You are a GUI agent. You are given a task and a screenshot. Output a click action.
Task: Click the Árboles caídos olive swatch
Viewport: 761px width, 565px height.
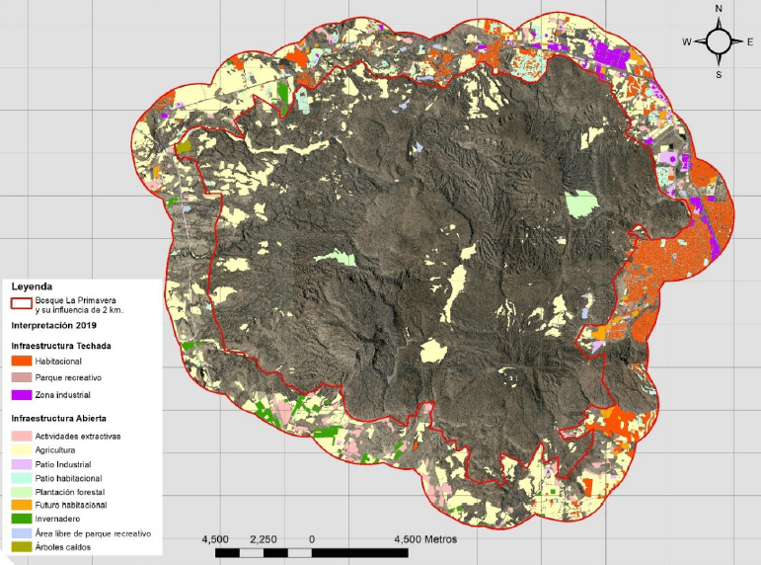20,546
